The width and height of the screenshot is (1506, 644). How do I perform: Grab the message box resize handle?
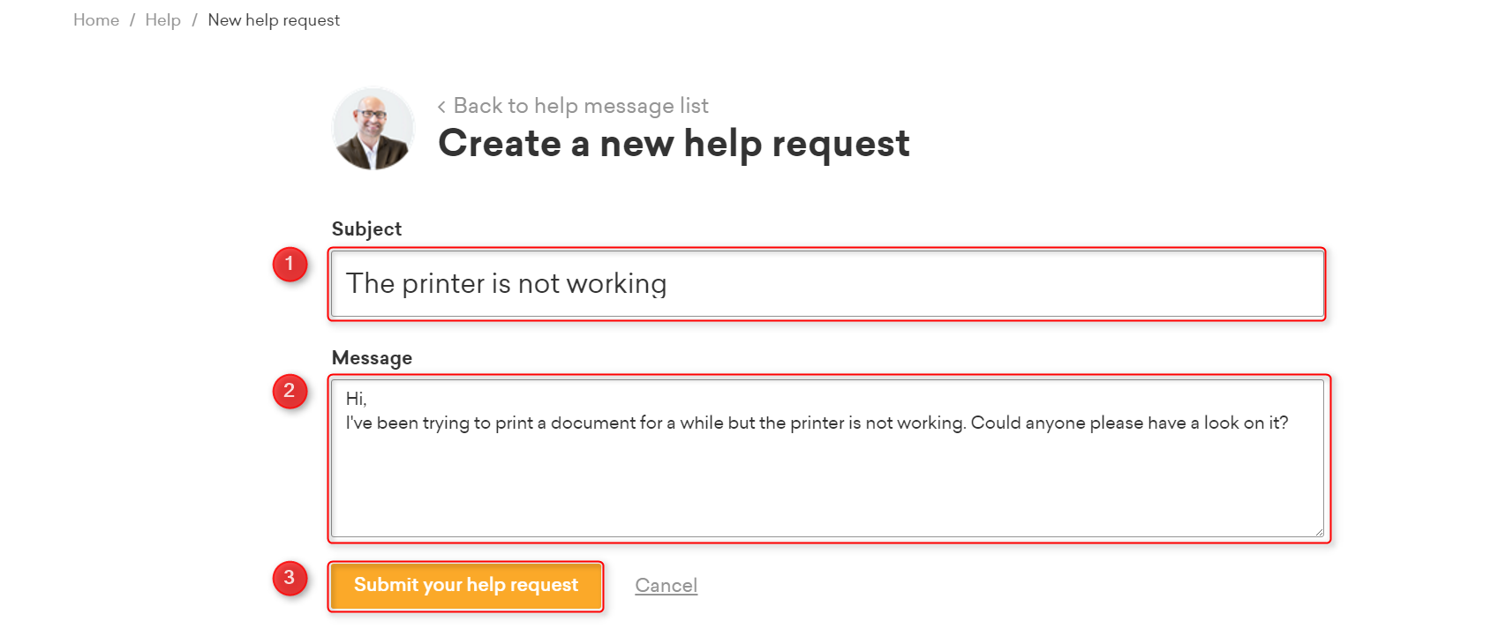pos(1319,531)
